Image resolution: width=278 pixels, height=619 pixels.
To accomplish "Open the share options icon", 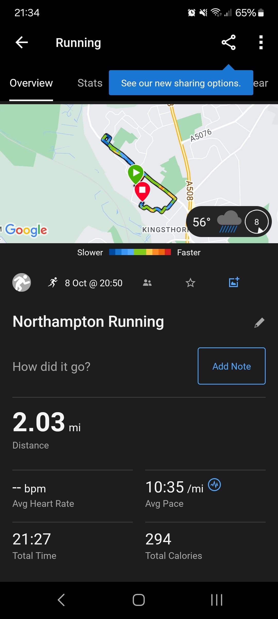I will [229, 42].
